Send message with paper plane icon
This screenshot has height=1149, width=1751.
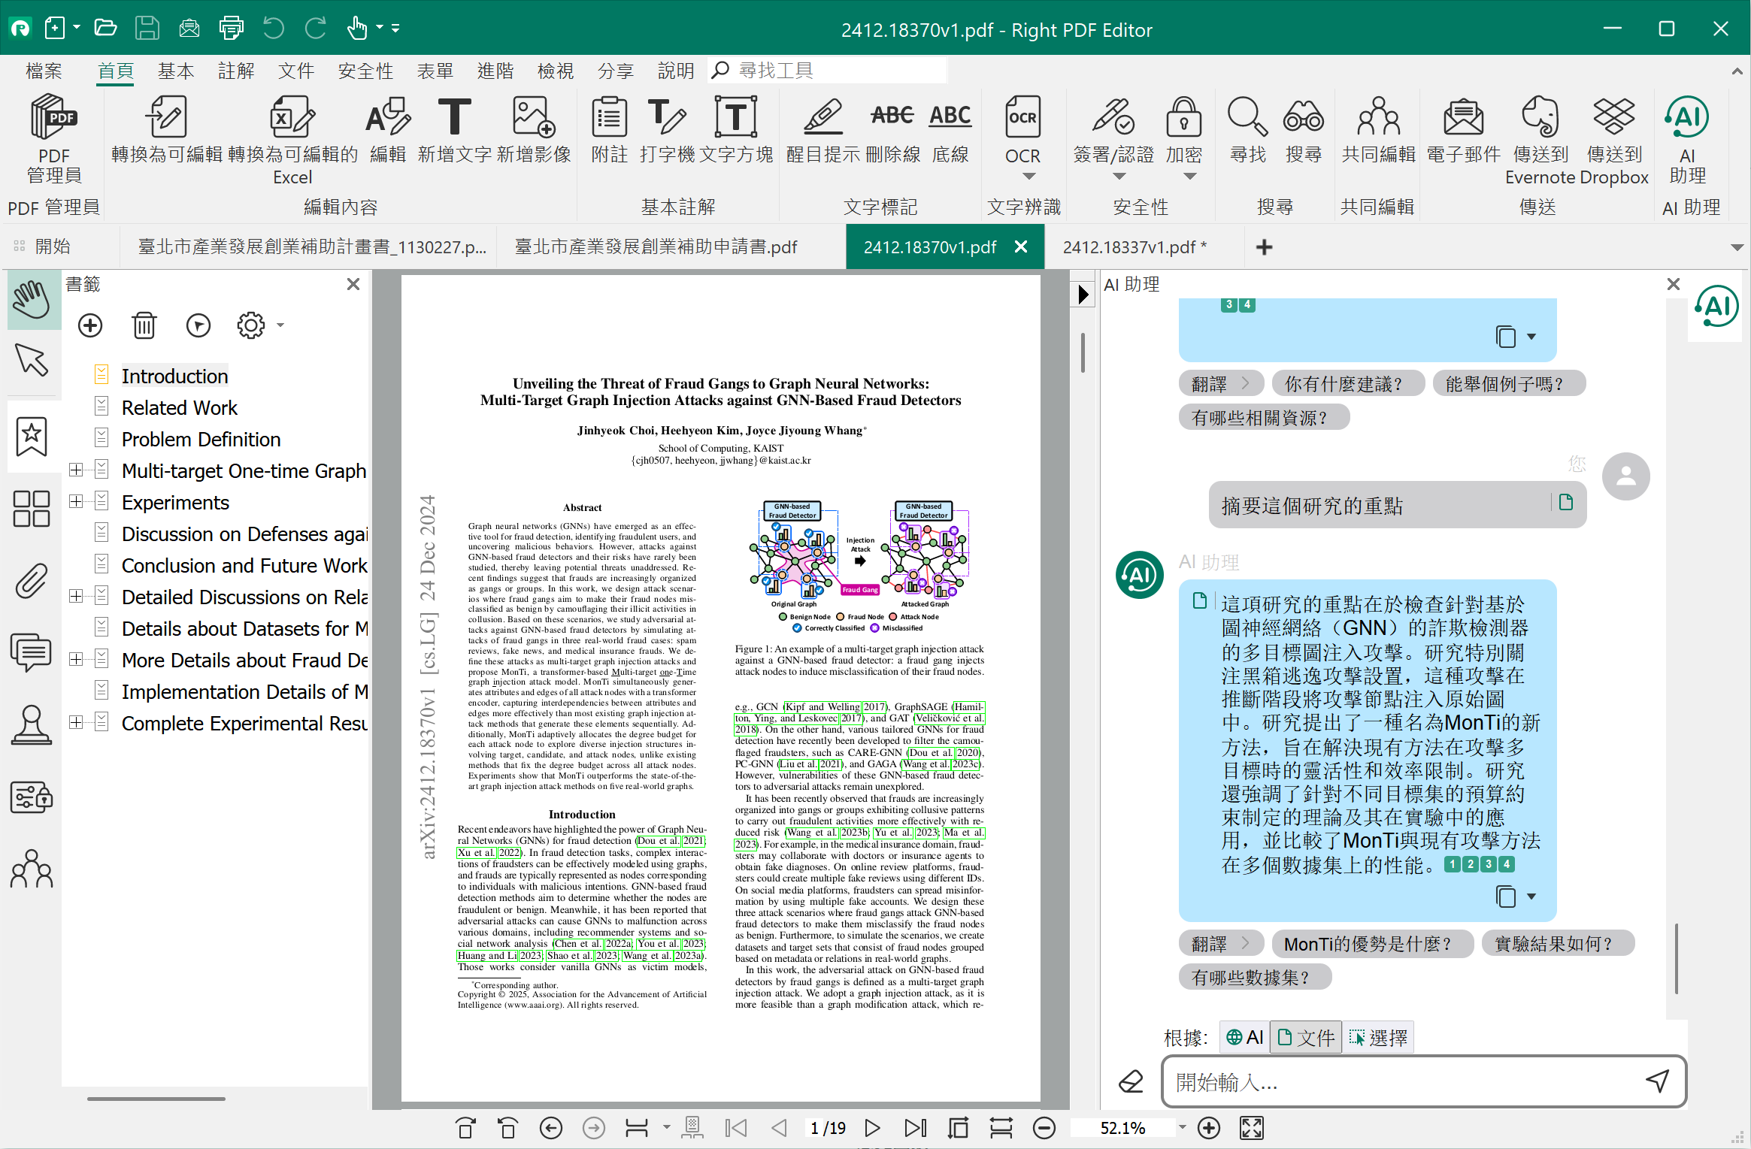pos(1657,1081)
